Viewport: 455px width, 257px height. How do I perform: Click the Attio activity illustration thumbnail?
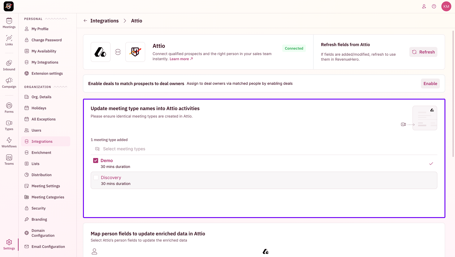[x=425, y=118]
